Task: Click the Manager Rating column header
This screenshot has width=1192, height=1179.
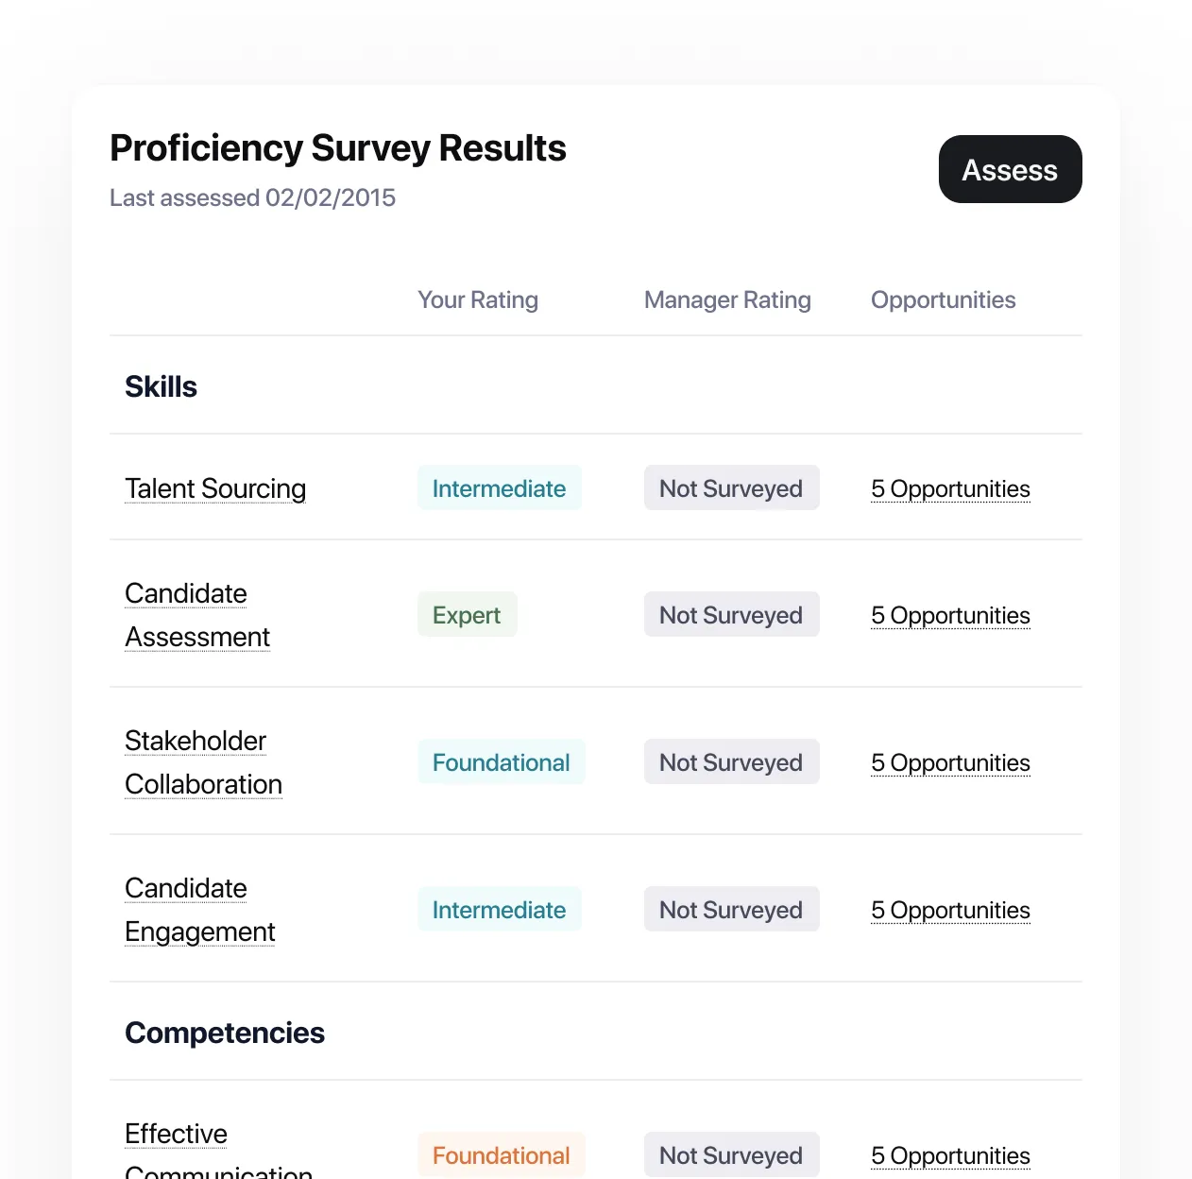Action: coord(727,299)
